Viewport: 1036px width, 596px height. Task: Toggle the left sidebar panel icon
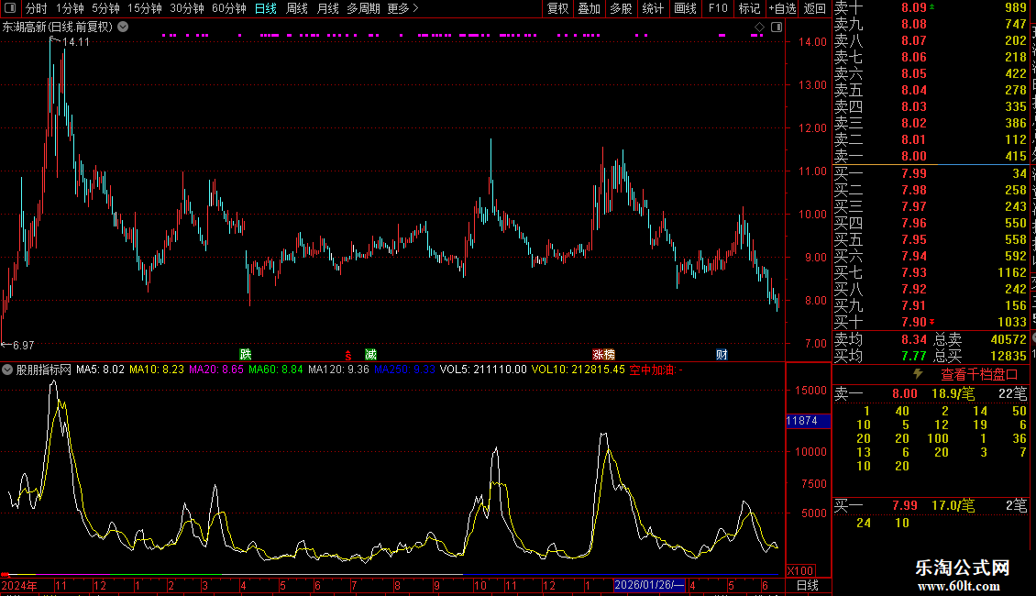click(10, 8)
